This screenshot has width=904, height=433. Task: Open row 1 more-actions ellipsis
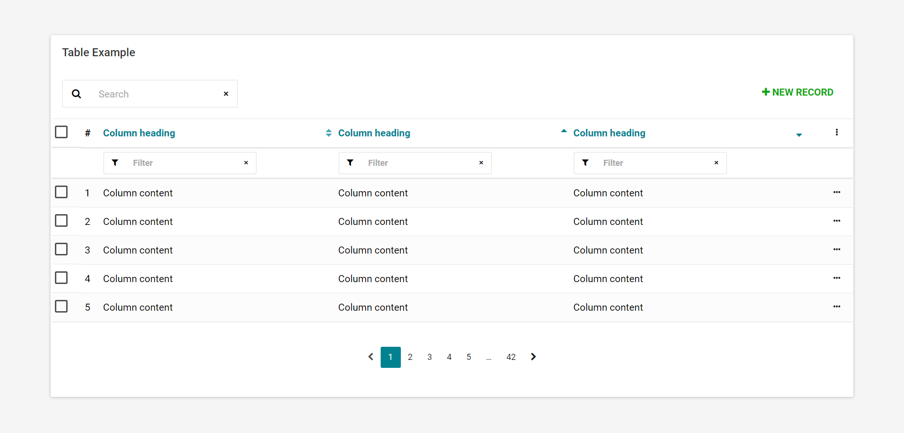click(x=836, y=193)
